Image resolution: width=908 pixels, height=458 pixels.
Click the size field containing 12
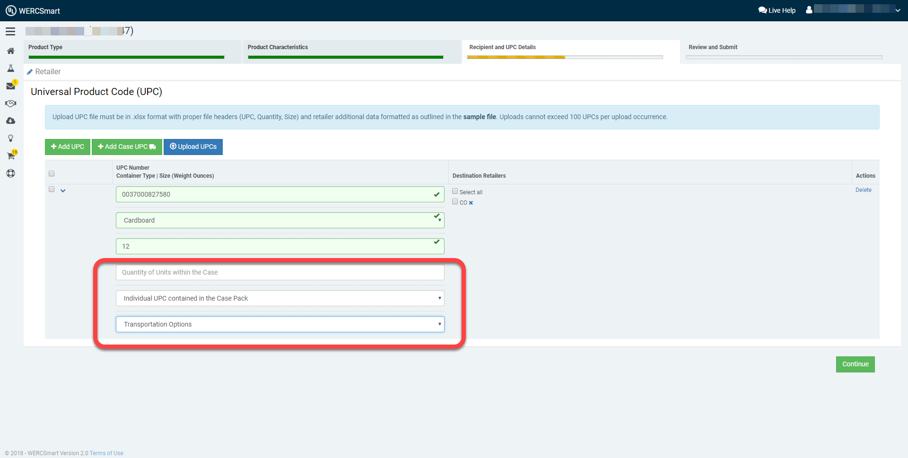280,246
